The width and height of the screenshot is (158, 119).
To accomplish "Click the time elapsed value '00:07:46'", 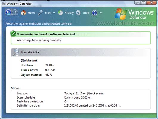I will 50,70.
